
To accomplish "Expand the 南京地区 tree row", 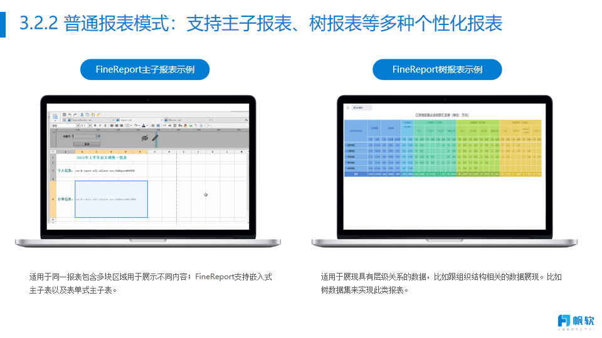I will pyautogui.click(x=346, y=145).
